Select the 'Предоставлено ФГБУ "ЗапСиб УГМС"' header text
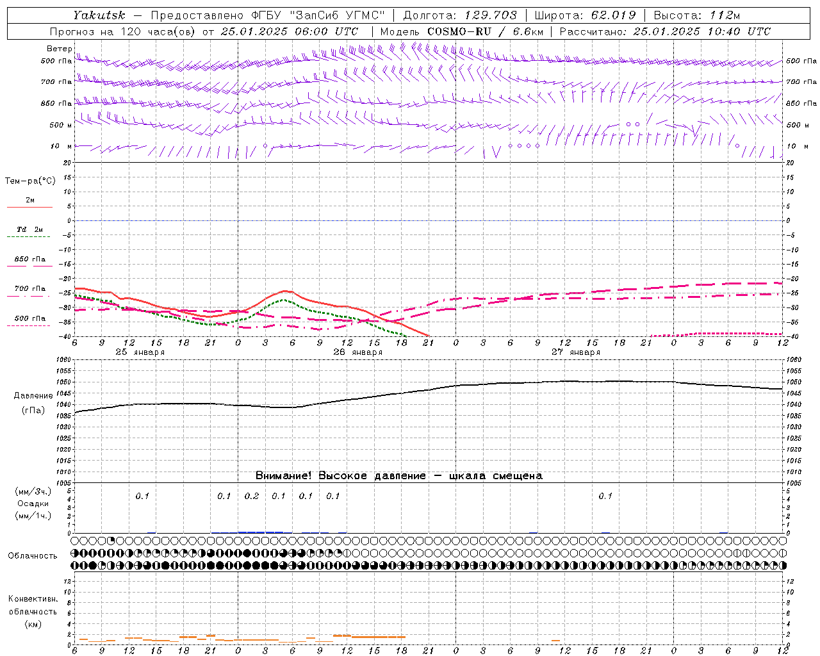This screenshot has height=656, width=820. click(268, 15)
